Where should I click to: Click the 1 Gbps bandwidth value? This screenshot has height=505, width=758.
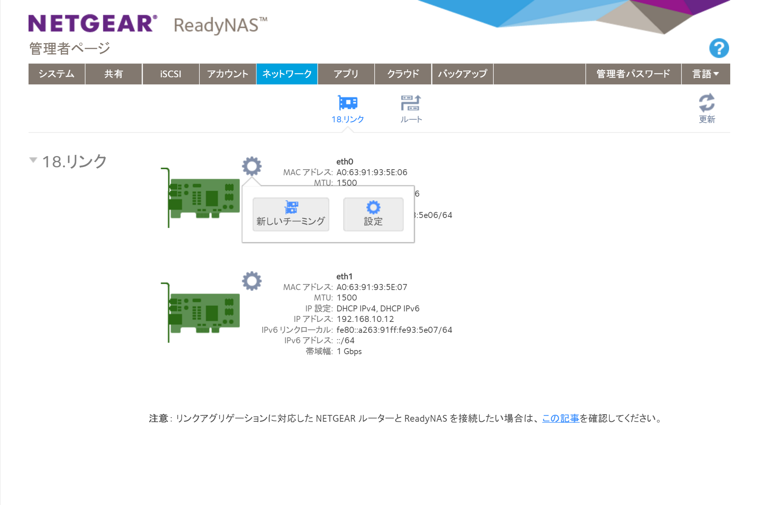pos(349,351)
